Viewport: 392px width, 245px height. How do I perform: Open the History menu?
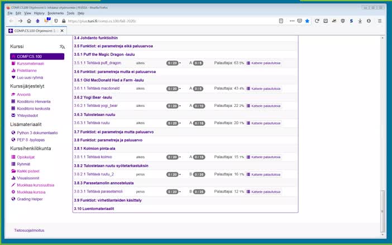pyautogui.click(x=39, y=13)
